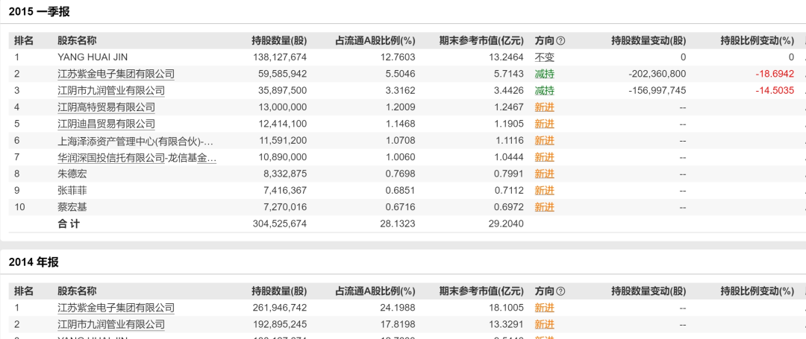Open 江阴市九润管业有限公司 in the 2014 年报 table
The height and width of the screenshot is (339, 806).
111,325
